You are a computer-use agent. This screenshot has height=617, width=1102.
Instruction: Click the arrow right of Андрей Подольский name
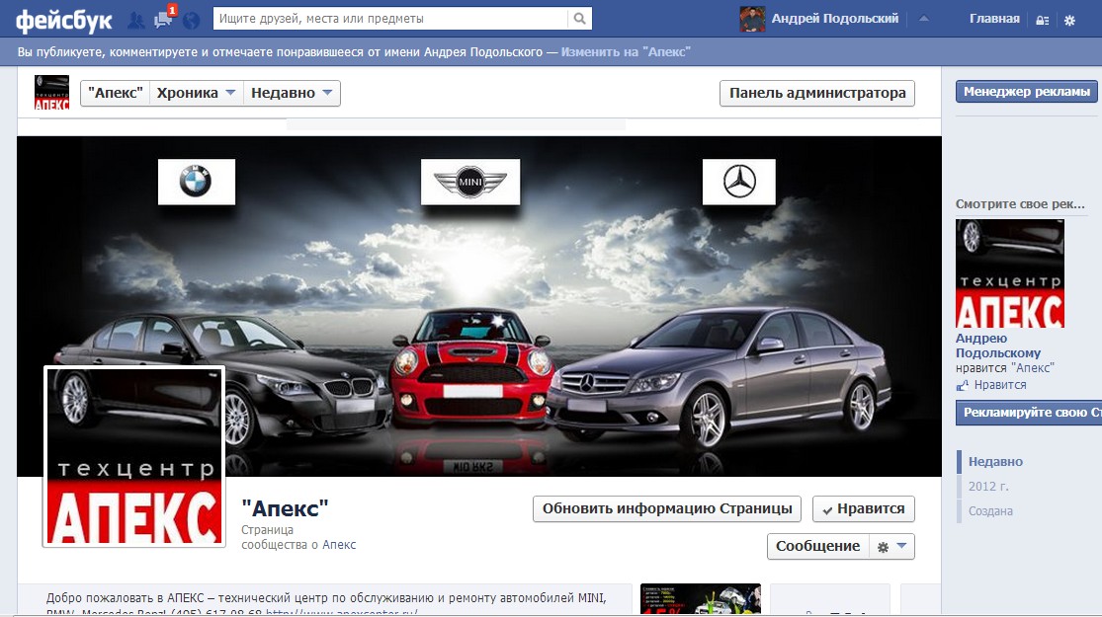(924, 19)
